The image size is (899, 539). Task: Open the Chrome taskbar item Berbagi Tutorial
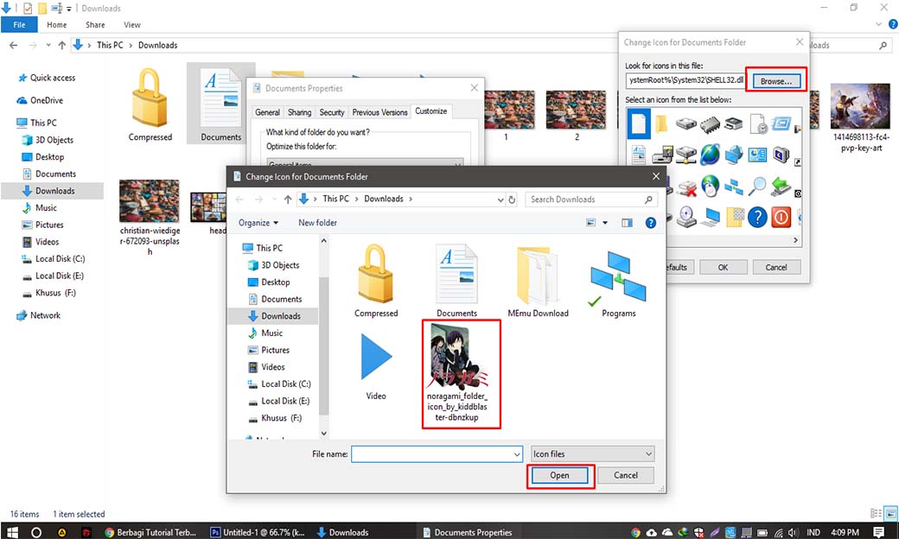(x=150, y=532)
